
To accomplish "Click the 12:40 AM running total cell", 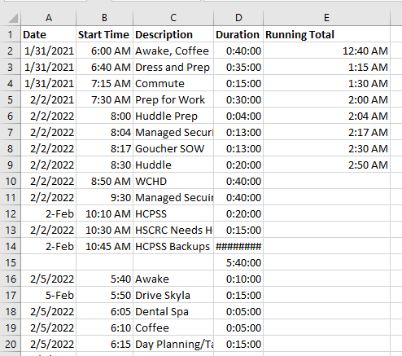I will [x=326, y=51].
